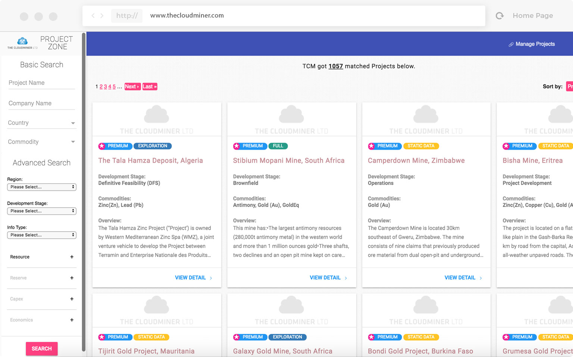Viewport: 573px width, 357px height.
Task: Click chevron arrow beside Camperdown VIEW DETAIL
Action: [x=480, y=278]
